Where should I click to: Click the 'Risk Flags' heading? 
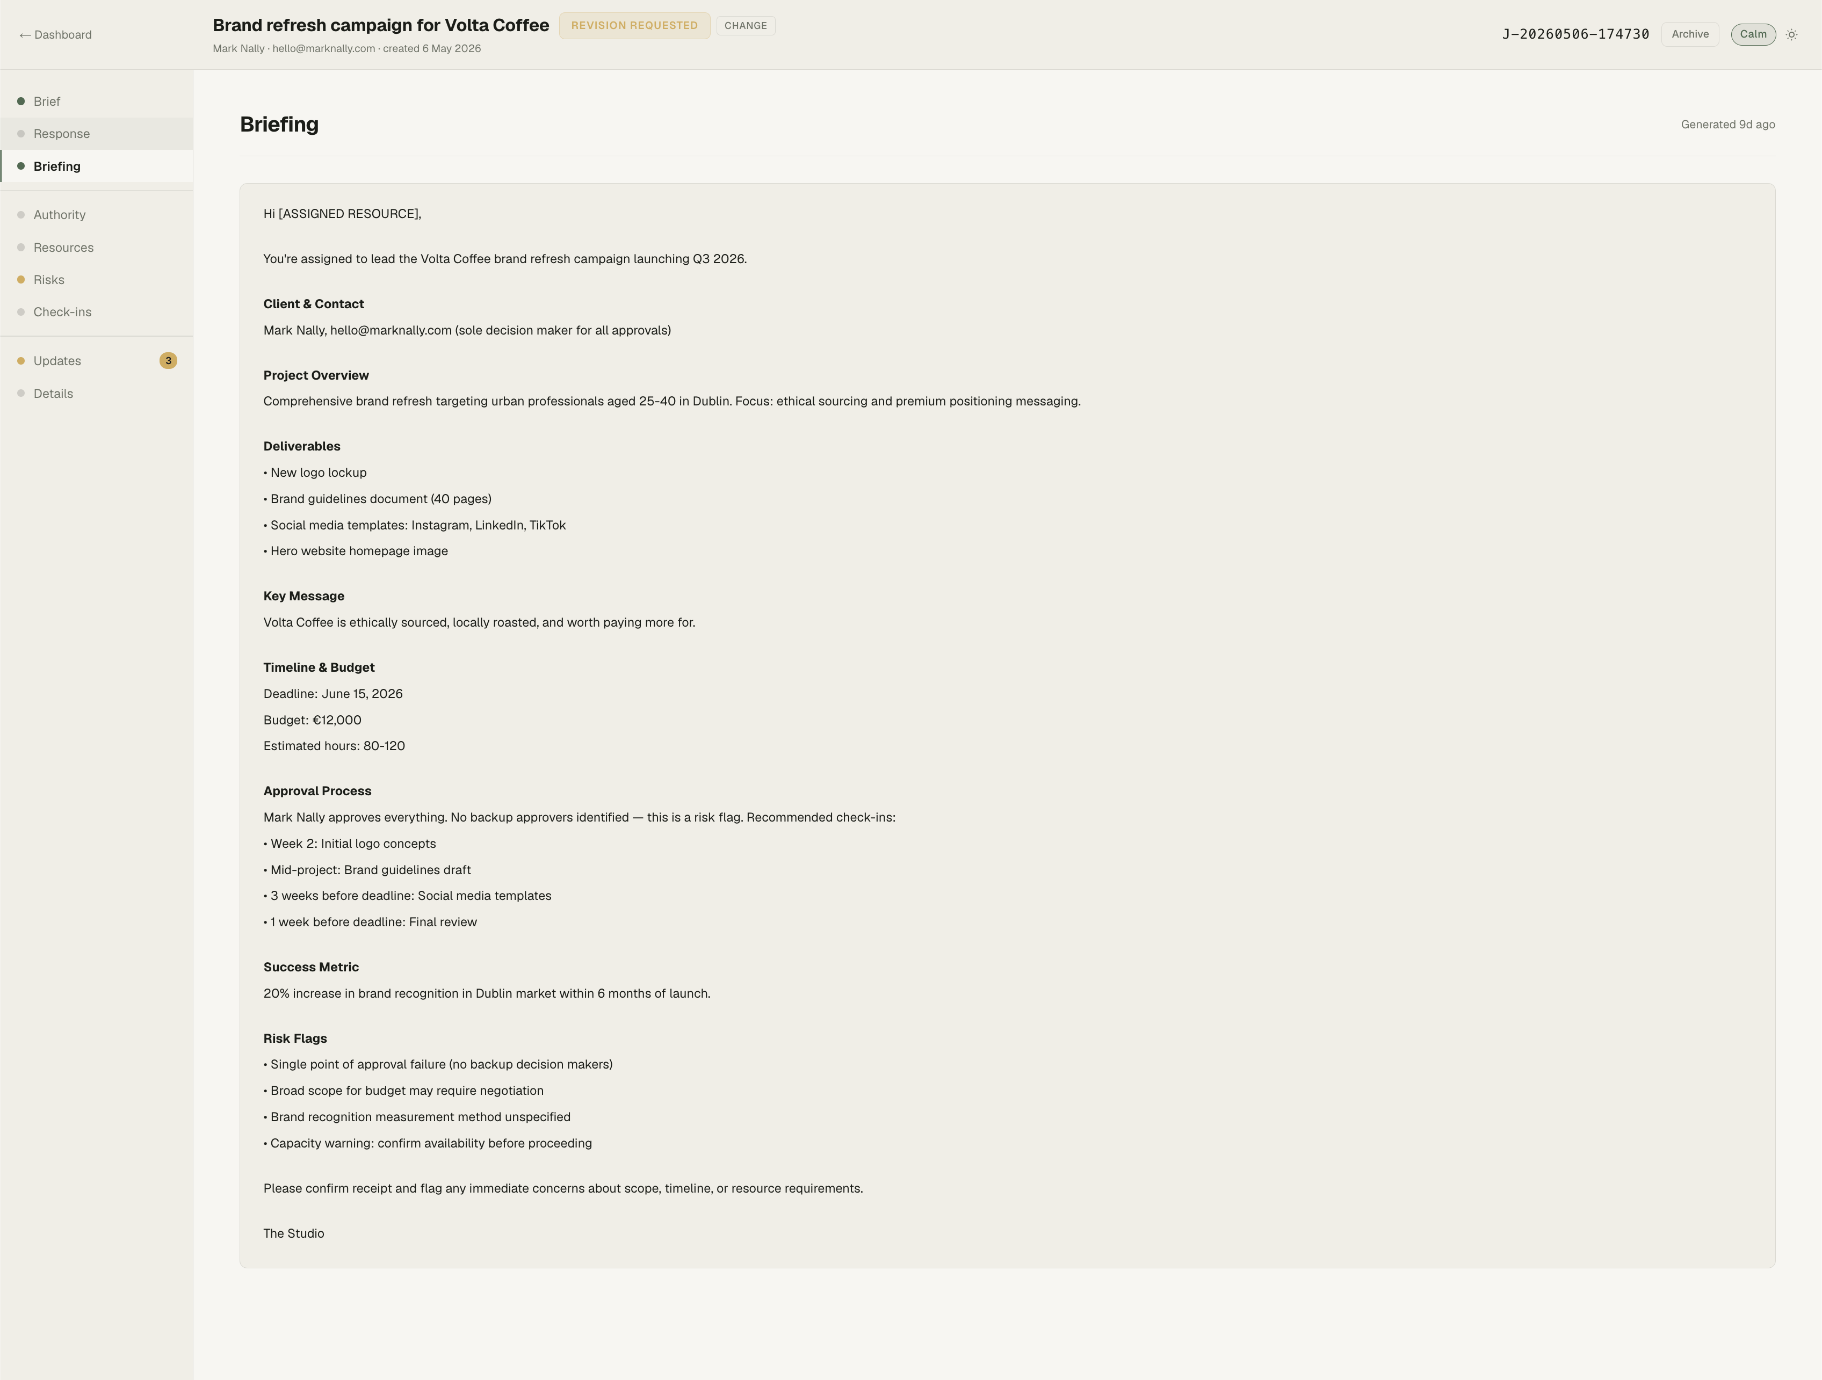(295, 1038)
